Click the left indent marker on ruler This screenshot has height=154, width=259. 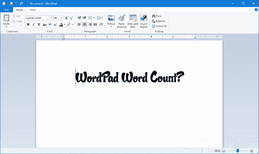pos(63,37)
